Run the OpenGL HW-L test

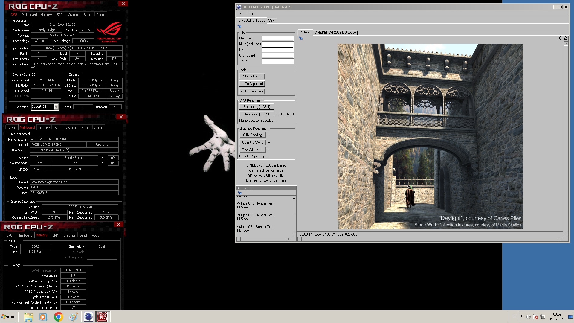pos(253,150)
